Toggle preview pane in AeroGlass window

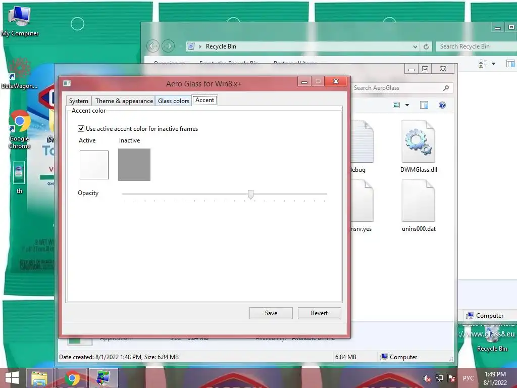pyautogui.click(x=424, y=105)
